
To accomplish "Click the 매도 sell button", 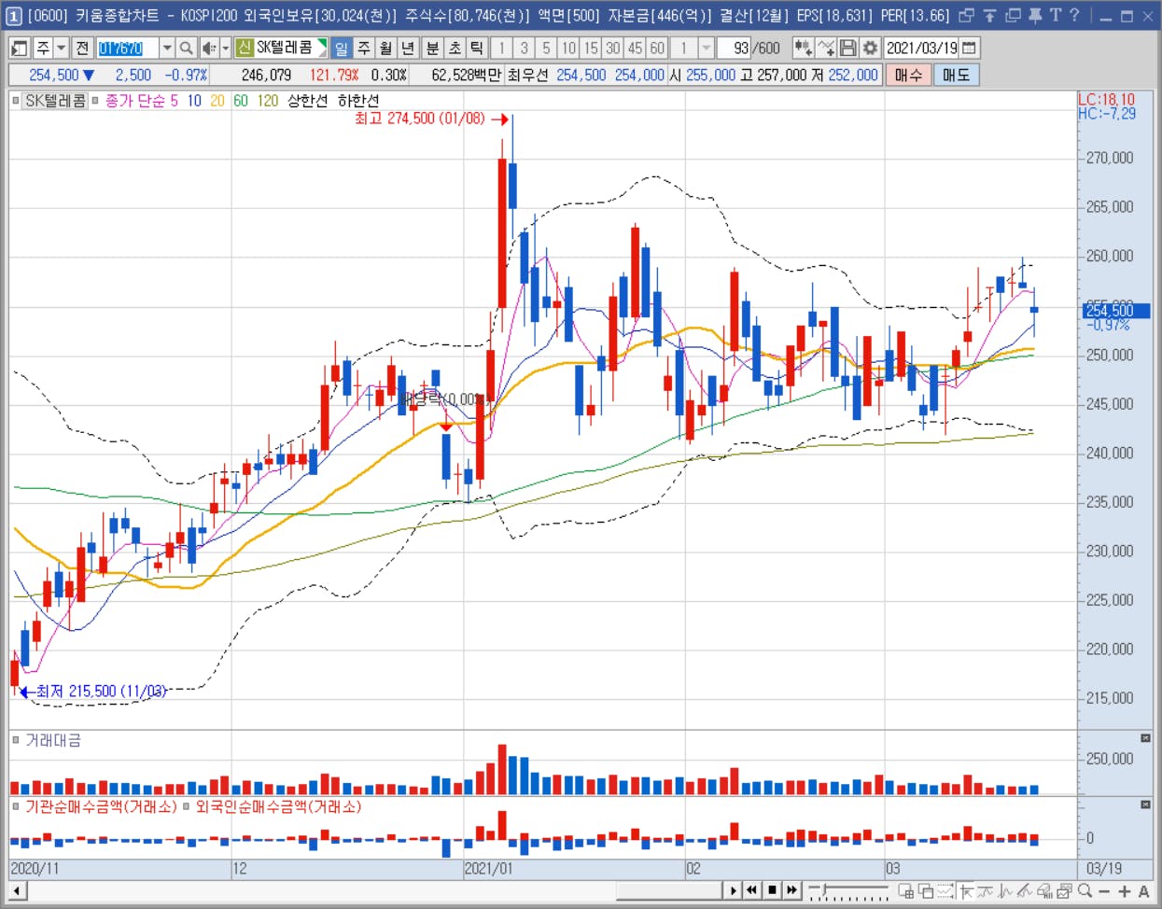I will point(956,76).
